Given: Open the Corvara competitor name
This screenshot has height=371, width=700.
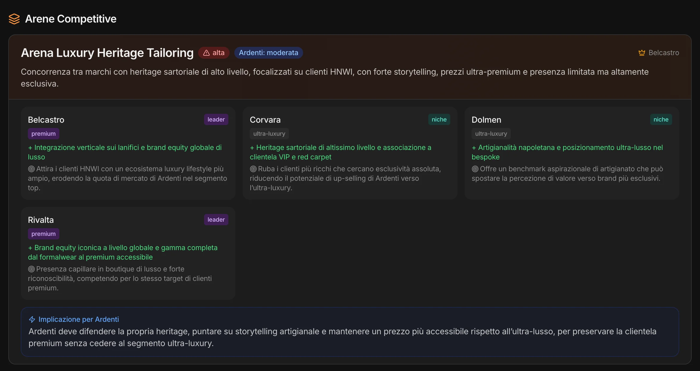Looking at the screenshot, I should click(265, 120).
